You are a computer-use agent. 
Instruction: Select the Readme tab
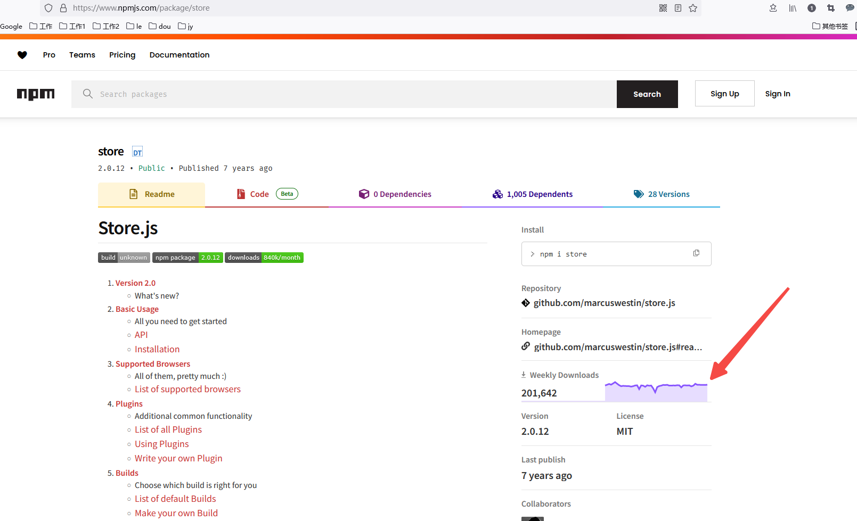[x=151, y=194]
